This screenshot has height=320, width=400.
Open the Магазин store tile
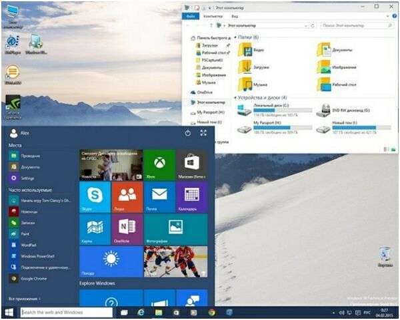192,165
